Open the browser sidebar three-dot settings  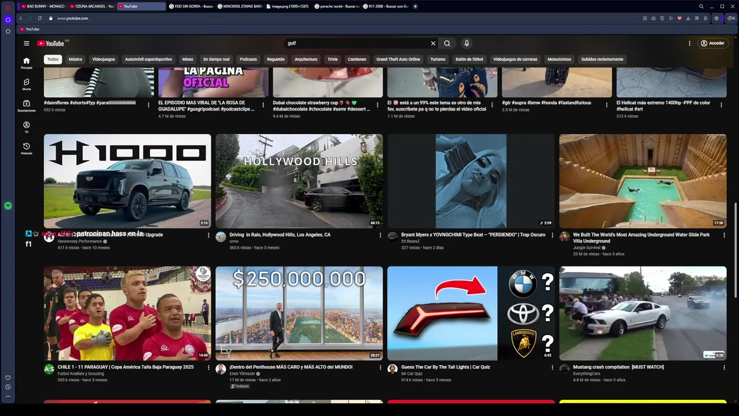[8, 396]
